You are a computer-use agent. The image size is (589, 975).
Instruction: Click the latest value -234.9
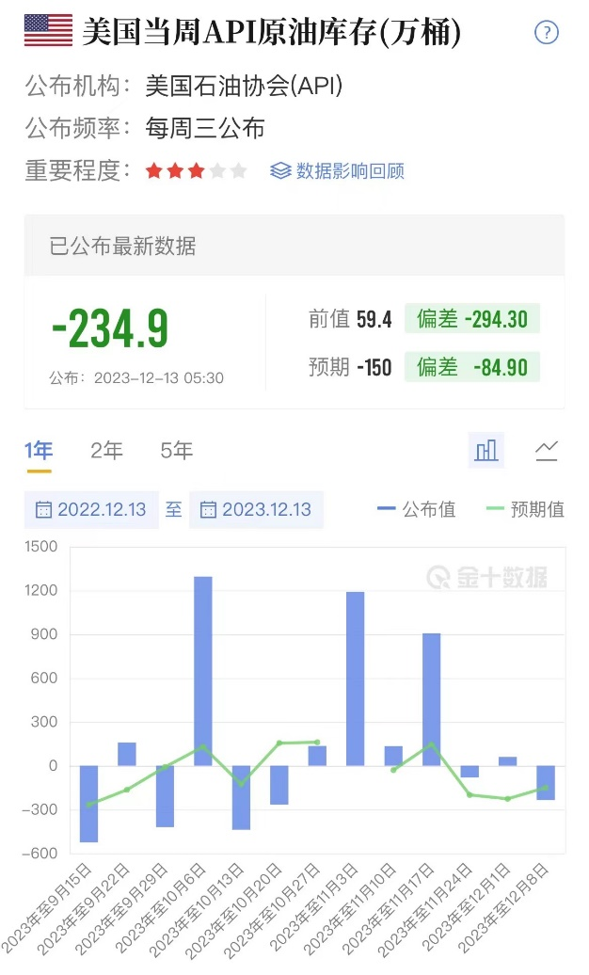tap(110, 328)
